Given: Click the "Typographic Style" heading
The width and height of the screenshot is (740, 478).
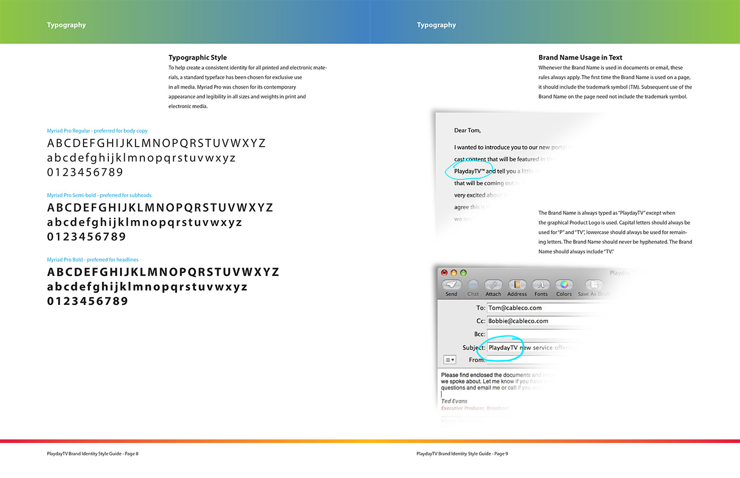Looking at the screenshot, I should [198, 58].
